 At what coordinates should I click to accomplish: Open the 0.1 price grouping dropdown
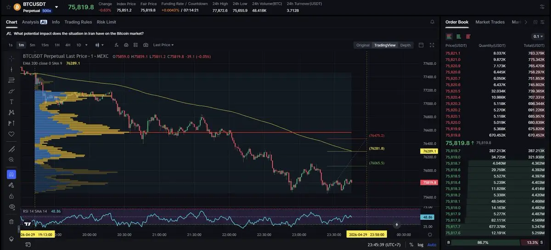[538, 36]
